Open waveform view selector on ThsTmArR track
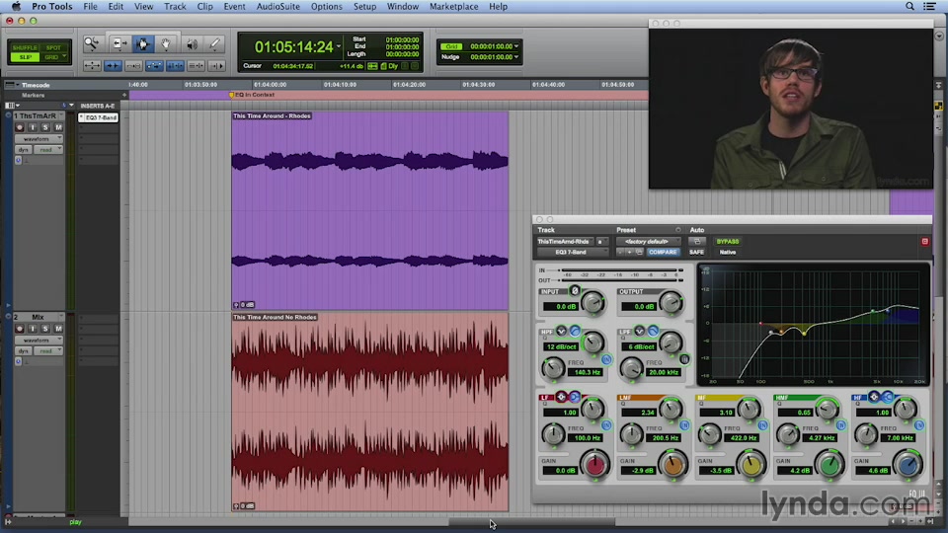Image resolution: width=948 pixels, height=533 pixels. tap(39, 139)
